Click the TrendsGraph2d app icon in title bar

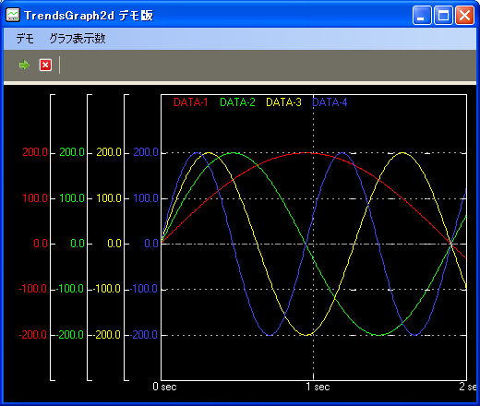point(13,15)
